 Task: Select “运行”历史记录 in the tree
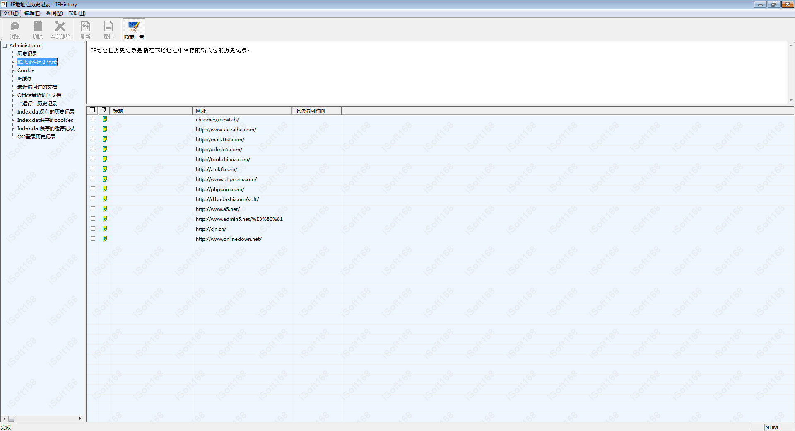(x=39, y=104)
